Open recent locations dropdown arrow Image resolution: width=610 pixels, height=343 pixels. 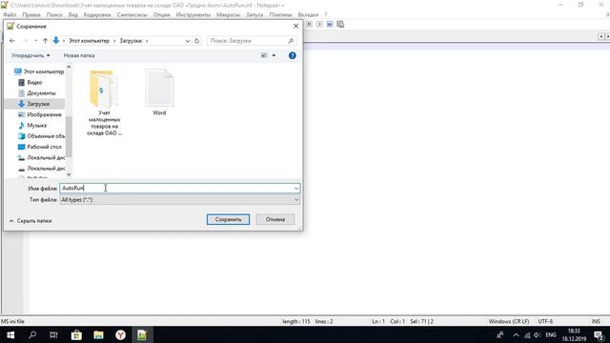[35, 40]
